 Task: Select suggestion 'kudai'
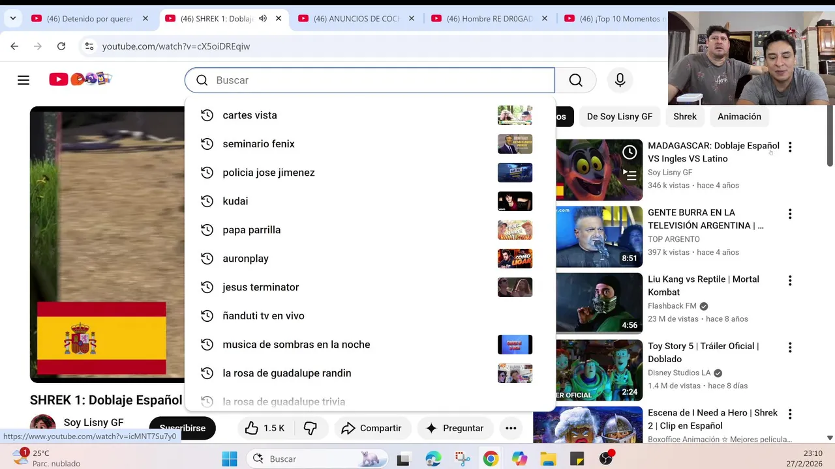pos(370,201)
